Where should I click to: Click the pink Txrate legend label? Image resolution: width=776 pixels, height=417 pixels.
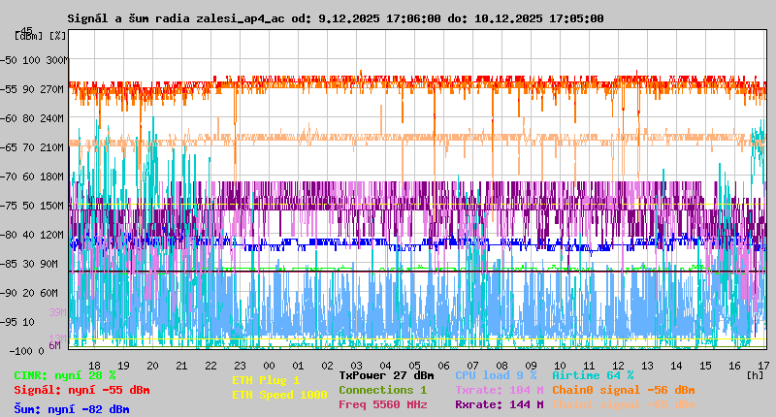[x=499, y=390]
